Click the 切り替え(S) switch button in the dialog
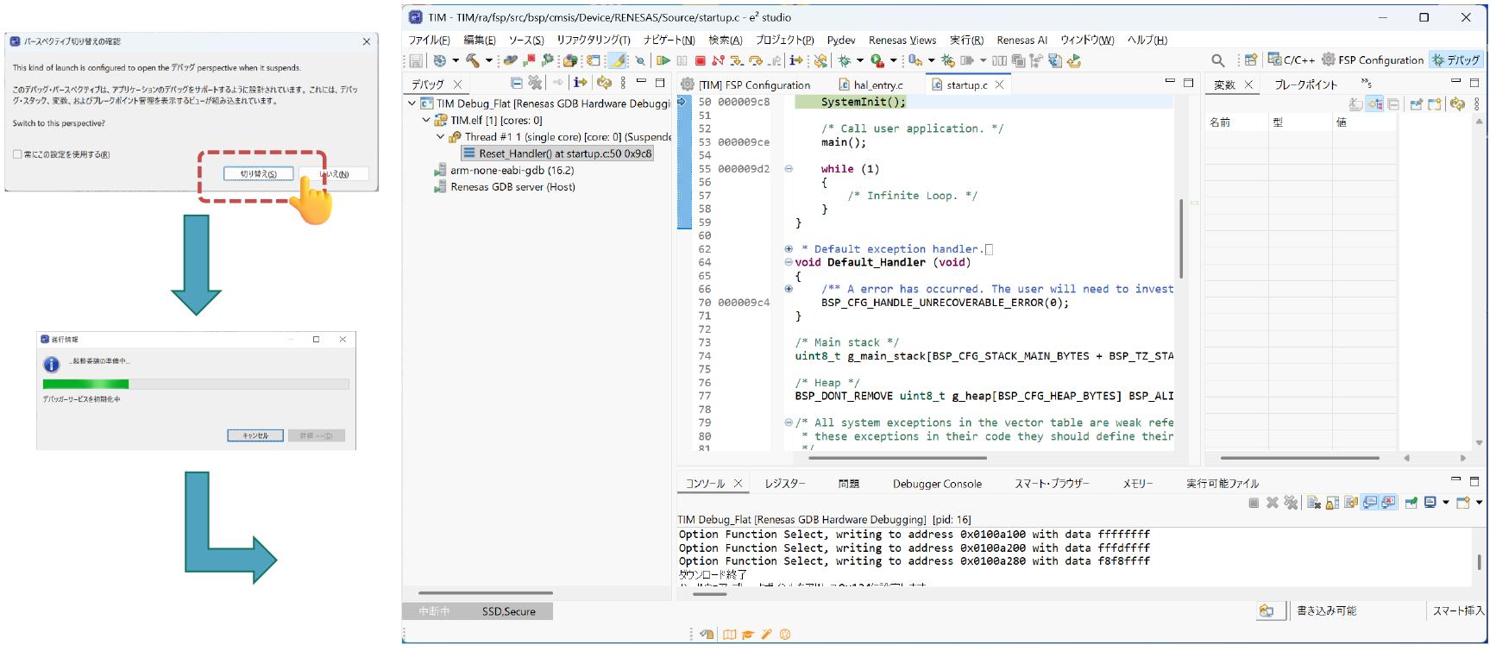Screen dimensions: 1496x651 tap(259, 174)
